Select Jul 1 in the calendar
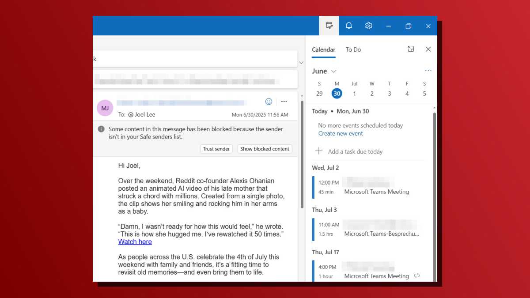Image resolution: width=530 pixels, height=298 pixels. 354,94
